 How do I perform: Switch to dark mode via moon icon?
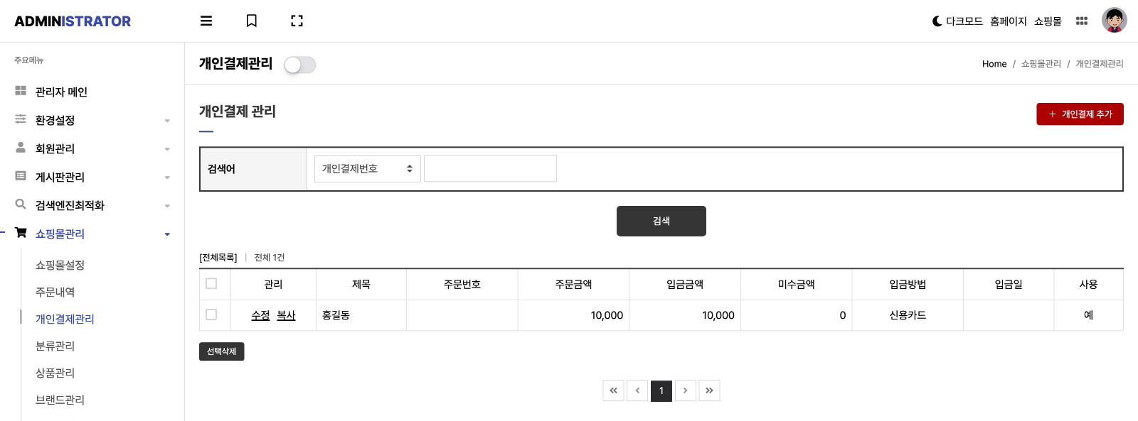click(937, 21)
